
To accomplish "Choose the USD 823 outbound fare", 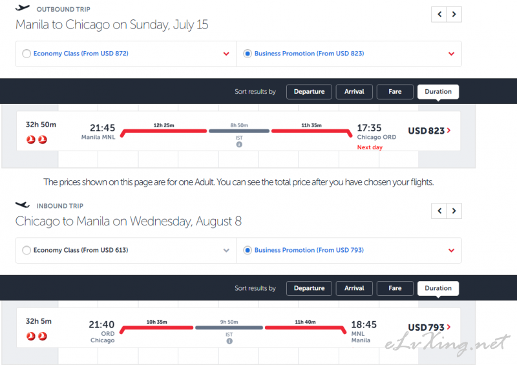I will [429, 131].
